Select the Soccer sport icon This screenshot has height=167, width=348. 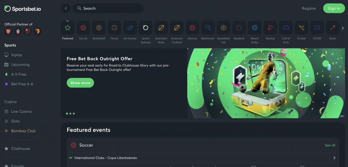point(83,28)
